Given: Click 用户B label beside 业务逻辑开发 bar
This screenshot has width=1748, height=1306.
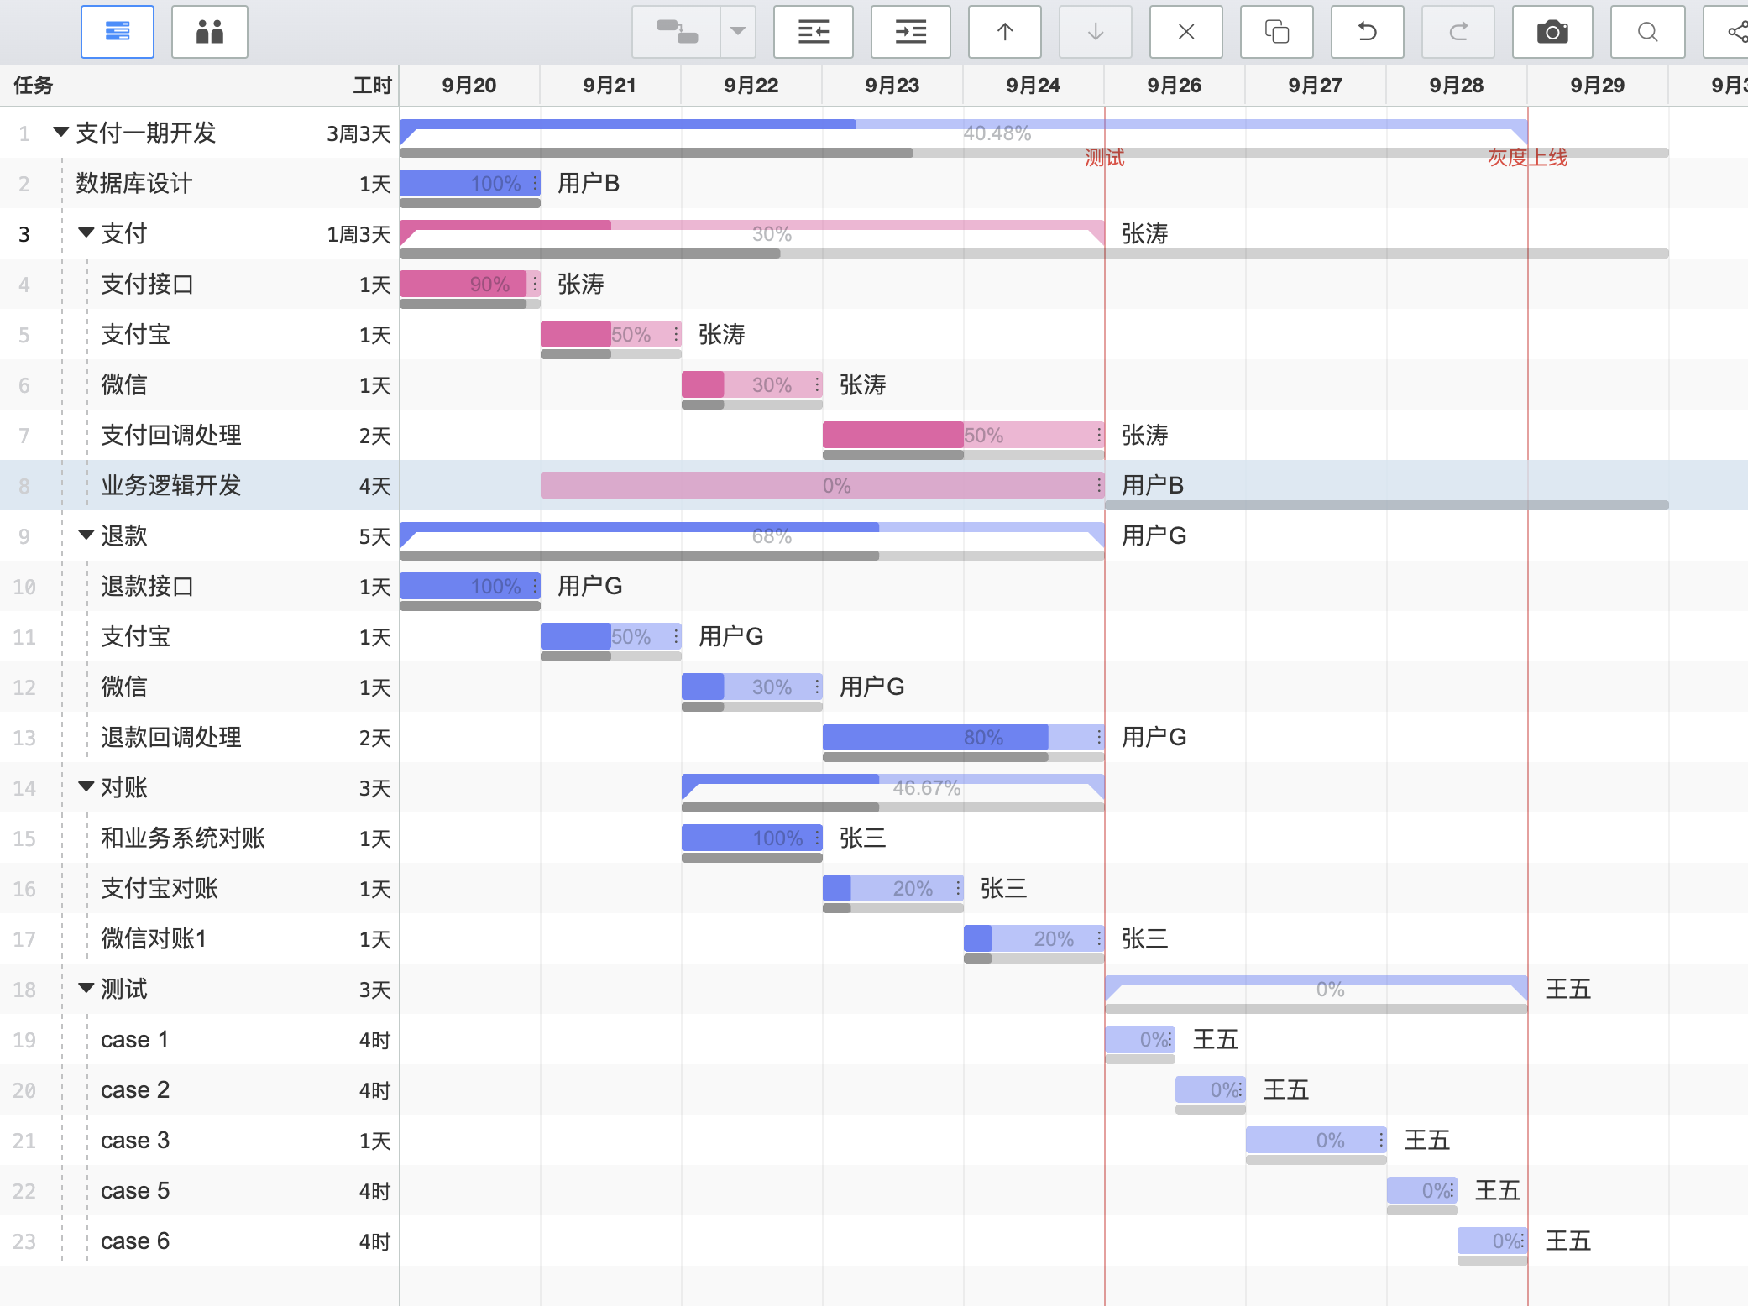Looking at the screenshot, I should point(1153,485).
